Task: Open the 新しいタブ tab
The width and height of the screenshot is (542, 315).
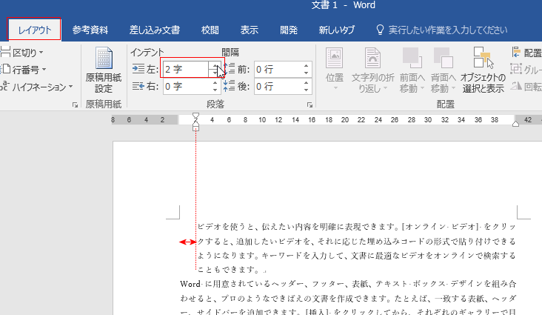Action: (336, 30)
